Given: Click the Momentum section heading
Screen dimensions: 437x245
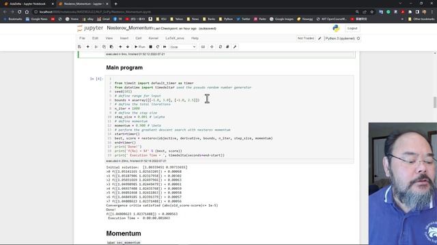Looking at the screenshot, I should [124, 233].
